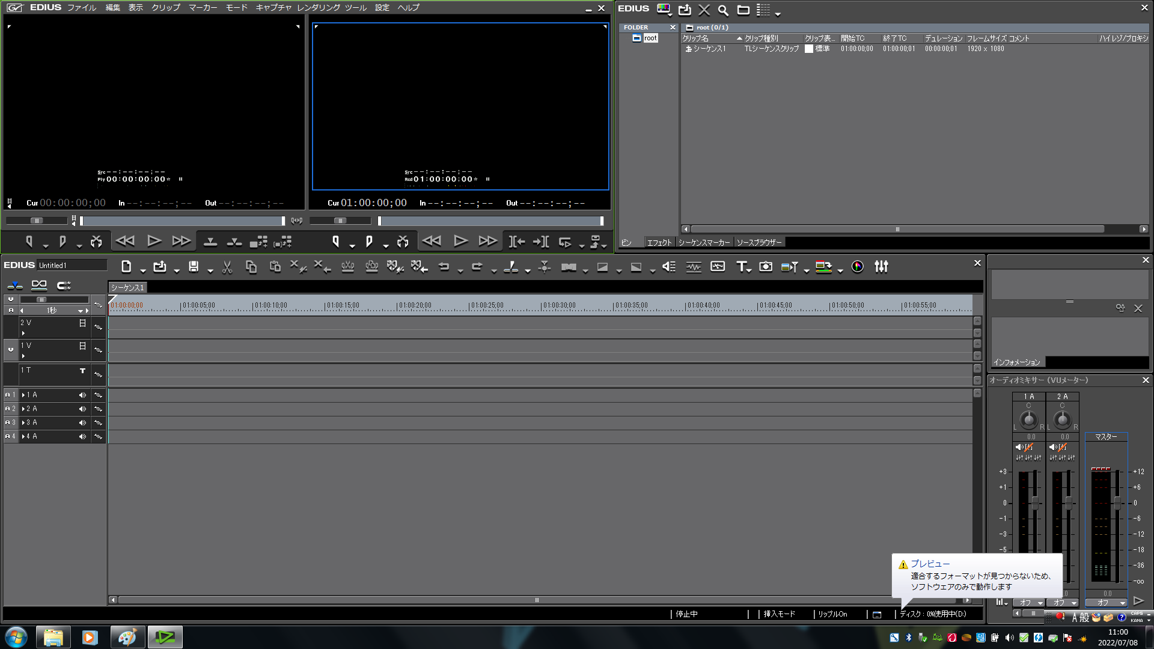
Task: Click the capture camera icon in timeline toolbar
Action: click(766, 267)
